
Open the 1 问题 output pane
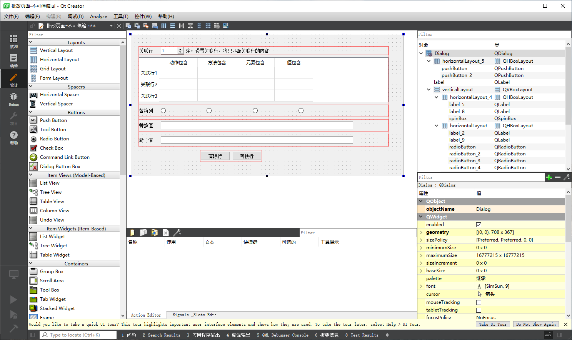pyautogui.click(x=129, y=335)
